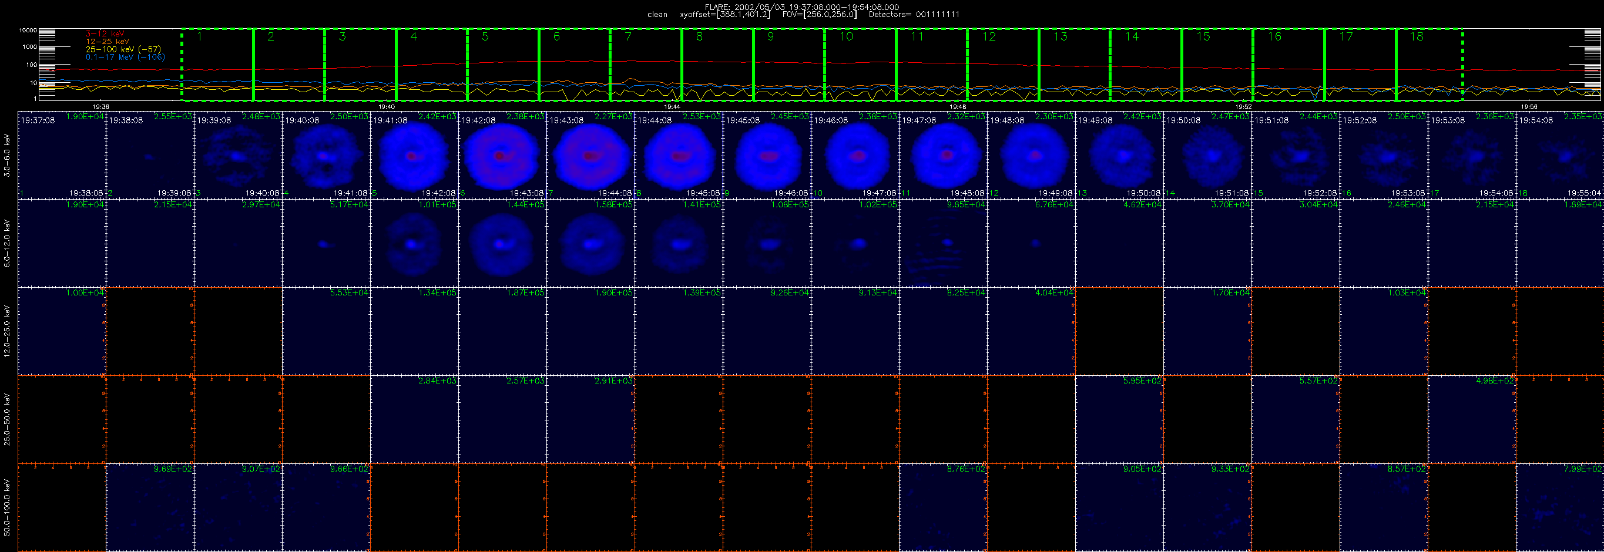
Task: Click the 12.0-25.0 keV row label
Action: pos(7,331)
